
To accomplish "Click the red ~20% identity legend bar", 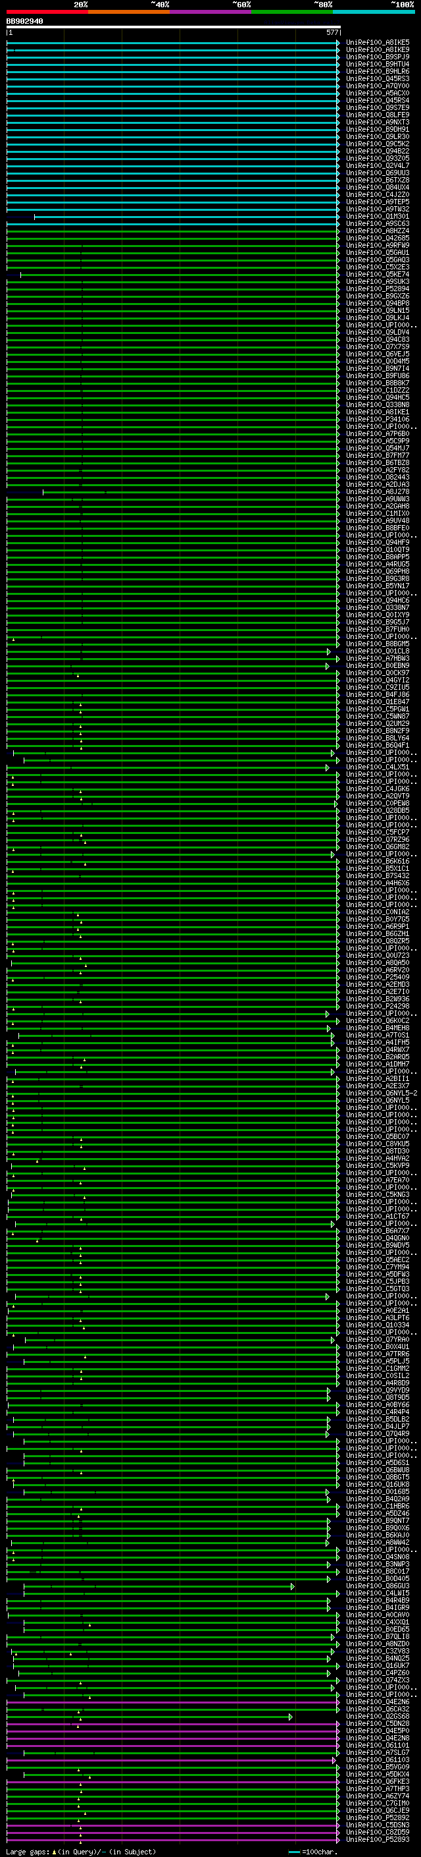I will click(x=47, y=13).
